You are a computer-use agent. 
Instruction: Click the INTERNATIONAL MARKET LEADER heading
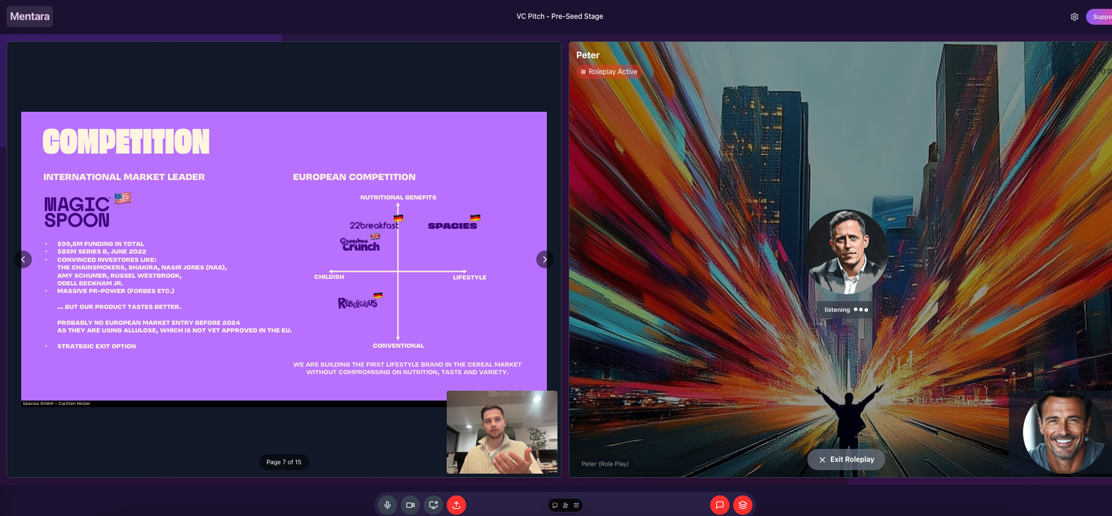coord(124,177)
